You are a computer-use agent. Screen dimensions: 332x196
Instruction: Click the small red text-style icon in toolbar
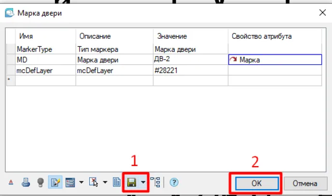[12, 182]
